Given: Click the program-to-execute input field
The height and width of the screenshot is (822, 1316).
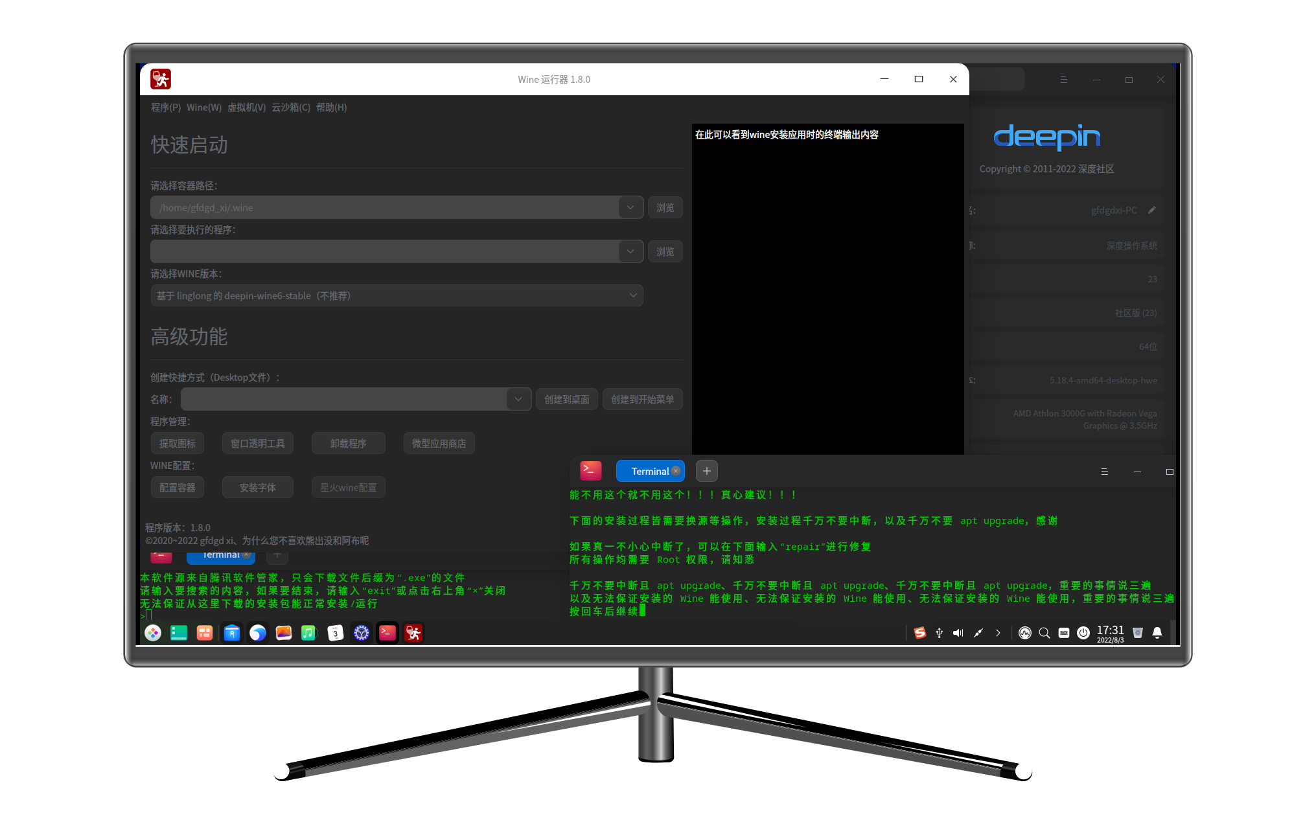Looking at the screenshot, I should pos(385,251).
